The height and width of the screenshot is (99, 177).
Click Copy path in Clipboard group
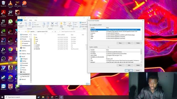[35, 25]
